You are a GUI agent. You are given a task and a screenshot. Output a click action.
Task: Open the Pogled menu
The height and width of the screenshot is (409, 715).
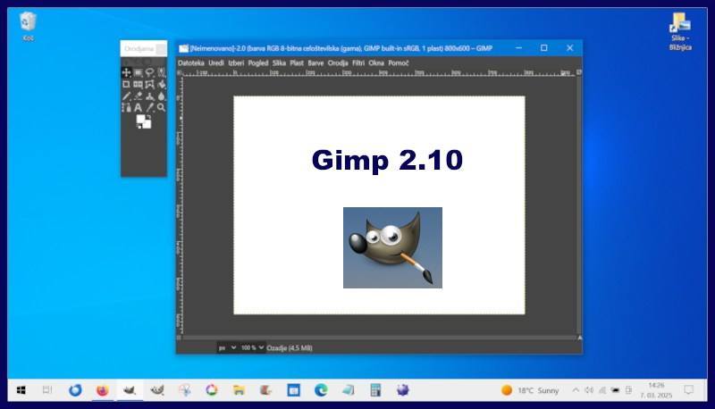[258, 63]
